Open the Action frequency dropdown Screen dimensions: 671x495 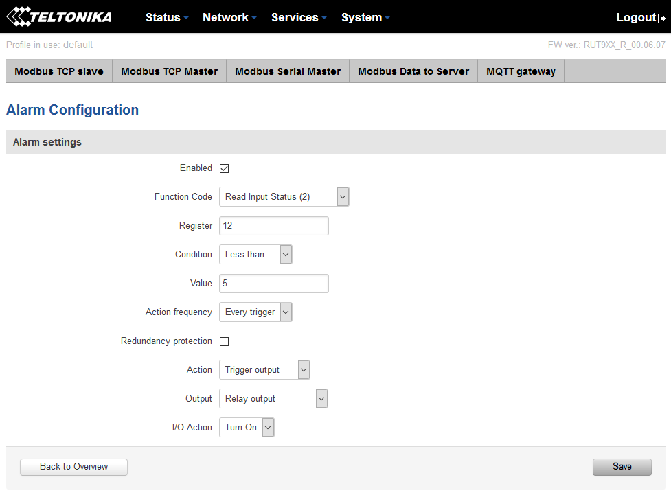[255, 312]
